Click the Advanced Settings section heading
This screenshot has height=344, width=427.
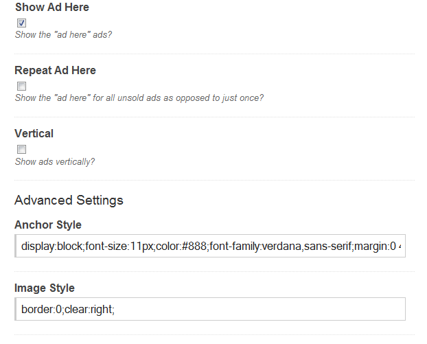coord(69,200)
